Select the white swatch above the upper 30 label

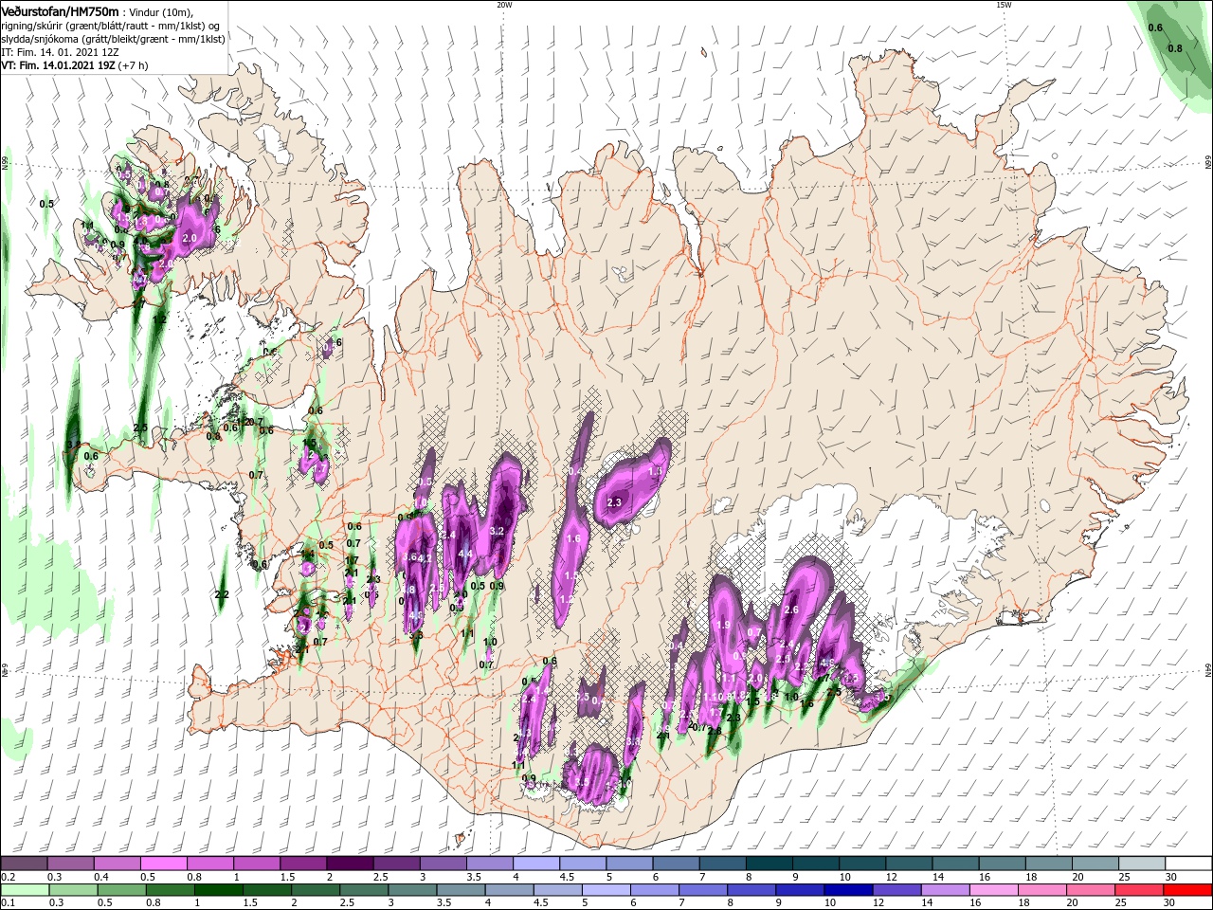[x=1188, y=864]
